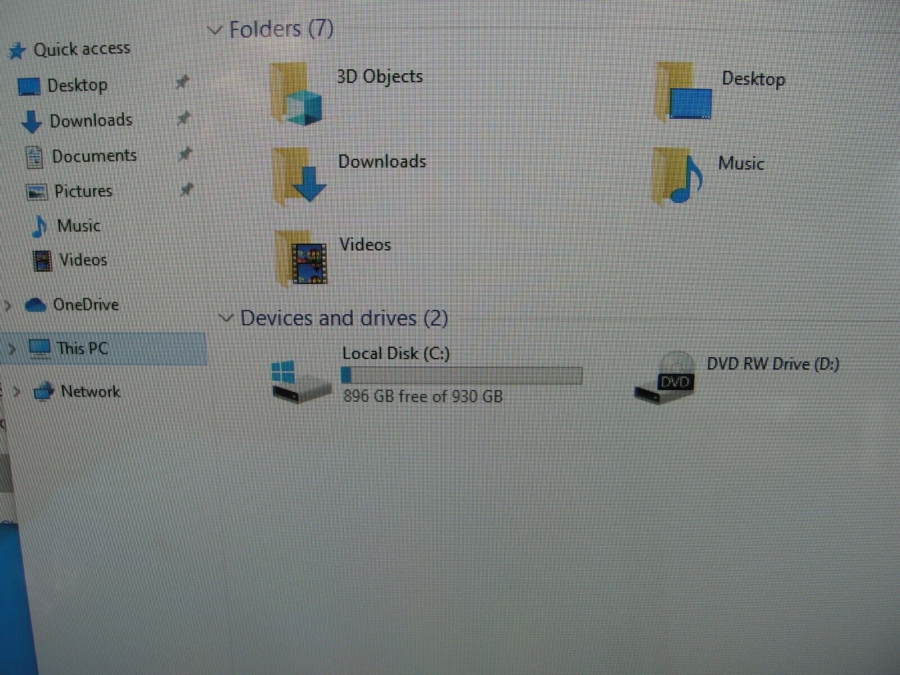Screen dimensions: 900x675
Task: Click 'Devices and drives (2)' header text
Action: 344,318
